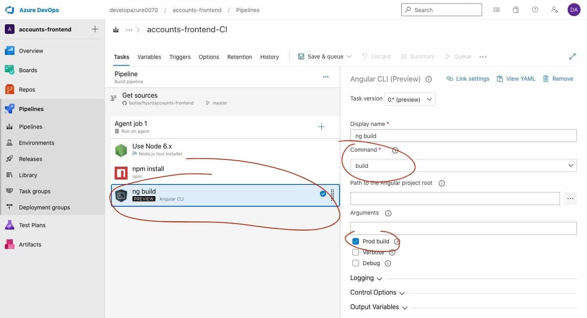Image resolution: width=587 pixels, height=318 pixels.
Task: Add a task to Agent job 1
Action: (321, 127)
